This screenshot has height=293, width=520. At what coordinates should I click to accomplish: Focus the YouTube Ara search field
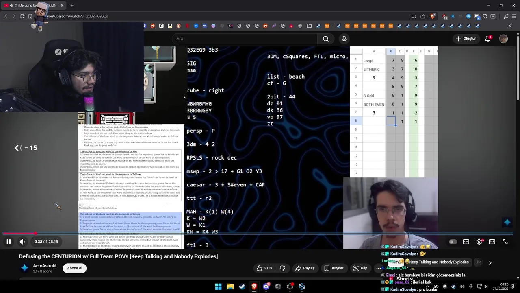(x=245, y=39)
